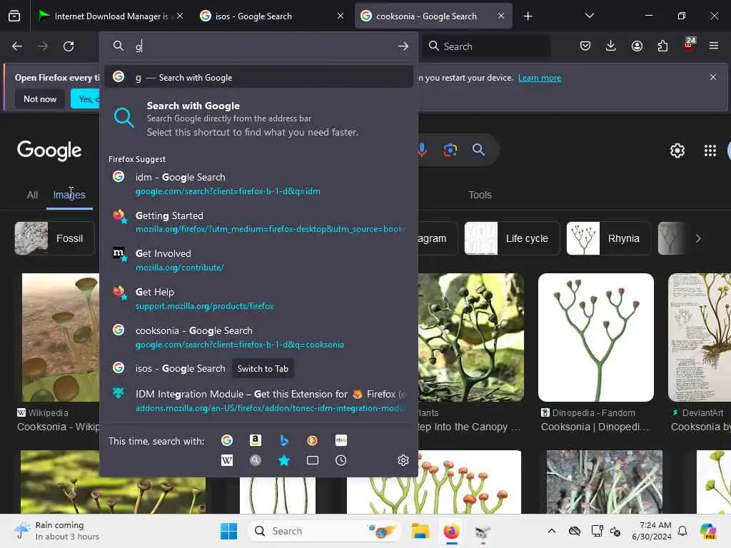This screenshot has height=548, width=731.
Task: Search this time with Wikipedia
Action: [227, 460]
